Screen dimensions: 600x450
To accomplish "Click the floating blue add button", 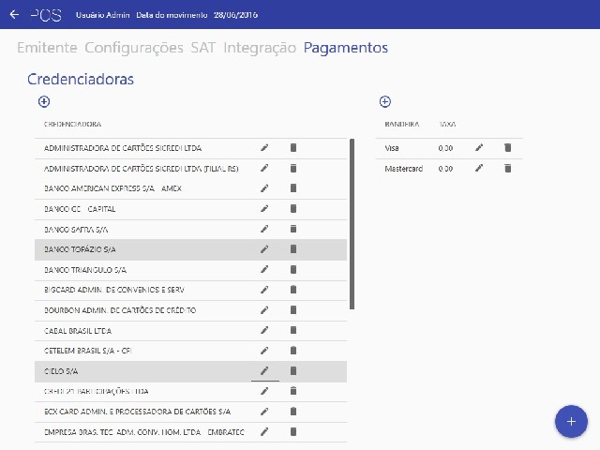I will [571, 422].
